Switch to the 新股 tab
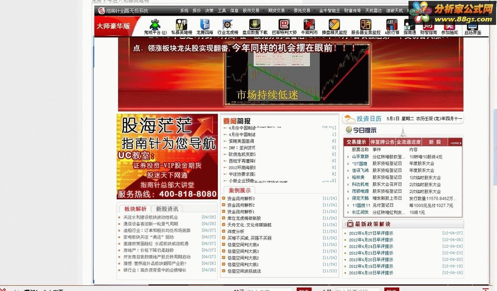 [435, 142]
